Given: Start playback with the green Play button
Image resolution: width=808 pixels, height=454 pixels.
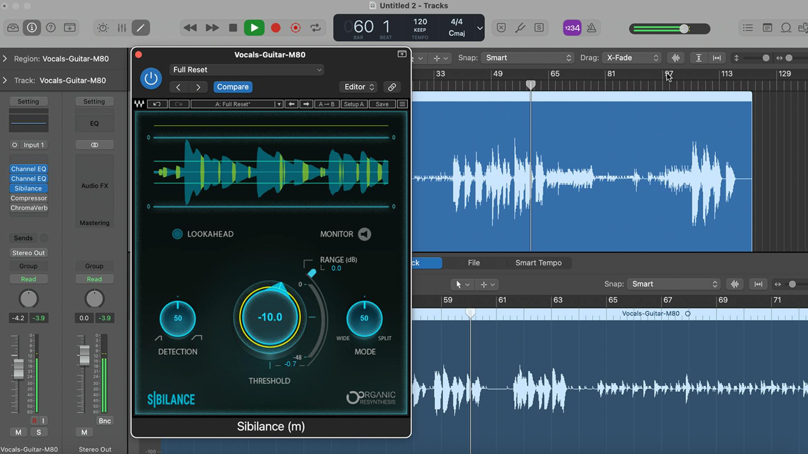Looking at the screenshot, I should (x=254, y=28).
